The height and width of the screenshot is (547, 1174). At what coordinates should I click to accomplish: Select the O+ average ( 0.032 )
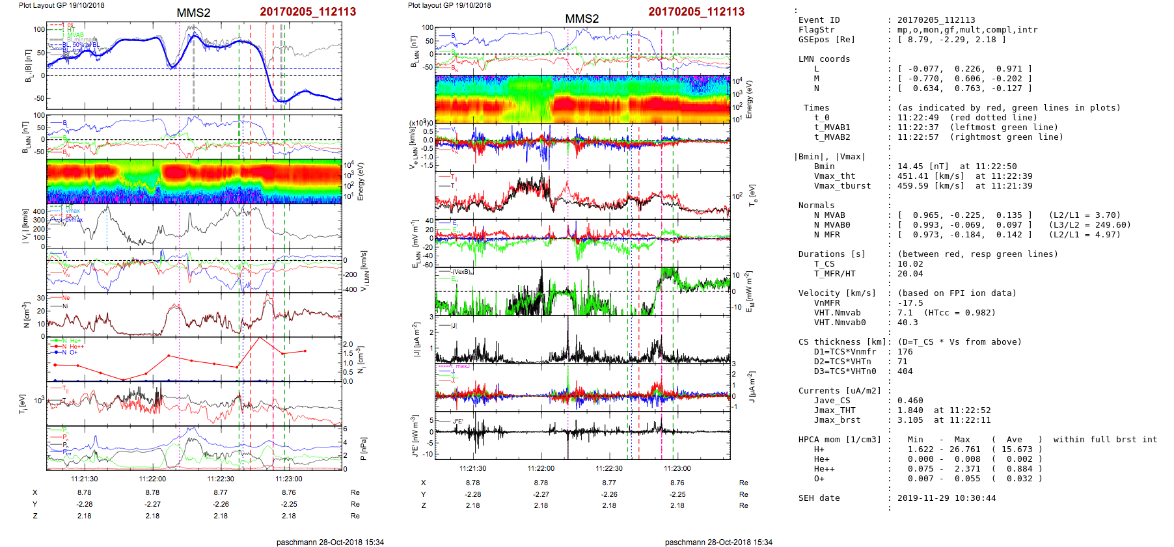tap(1017, 479)
